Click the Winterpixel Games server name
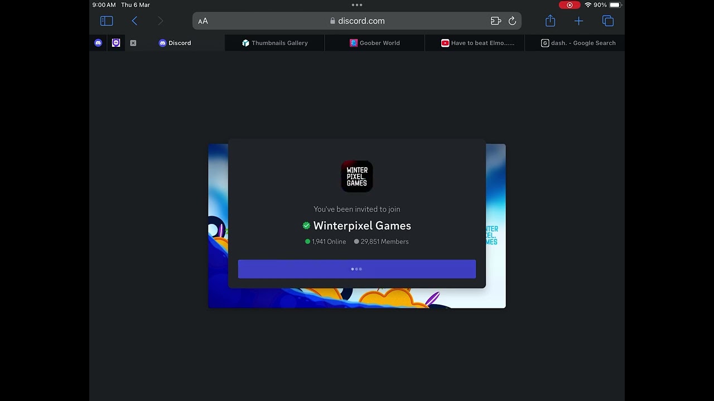Screen dimensions: 714x401 [x=362, y=226]
